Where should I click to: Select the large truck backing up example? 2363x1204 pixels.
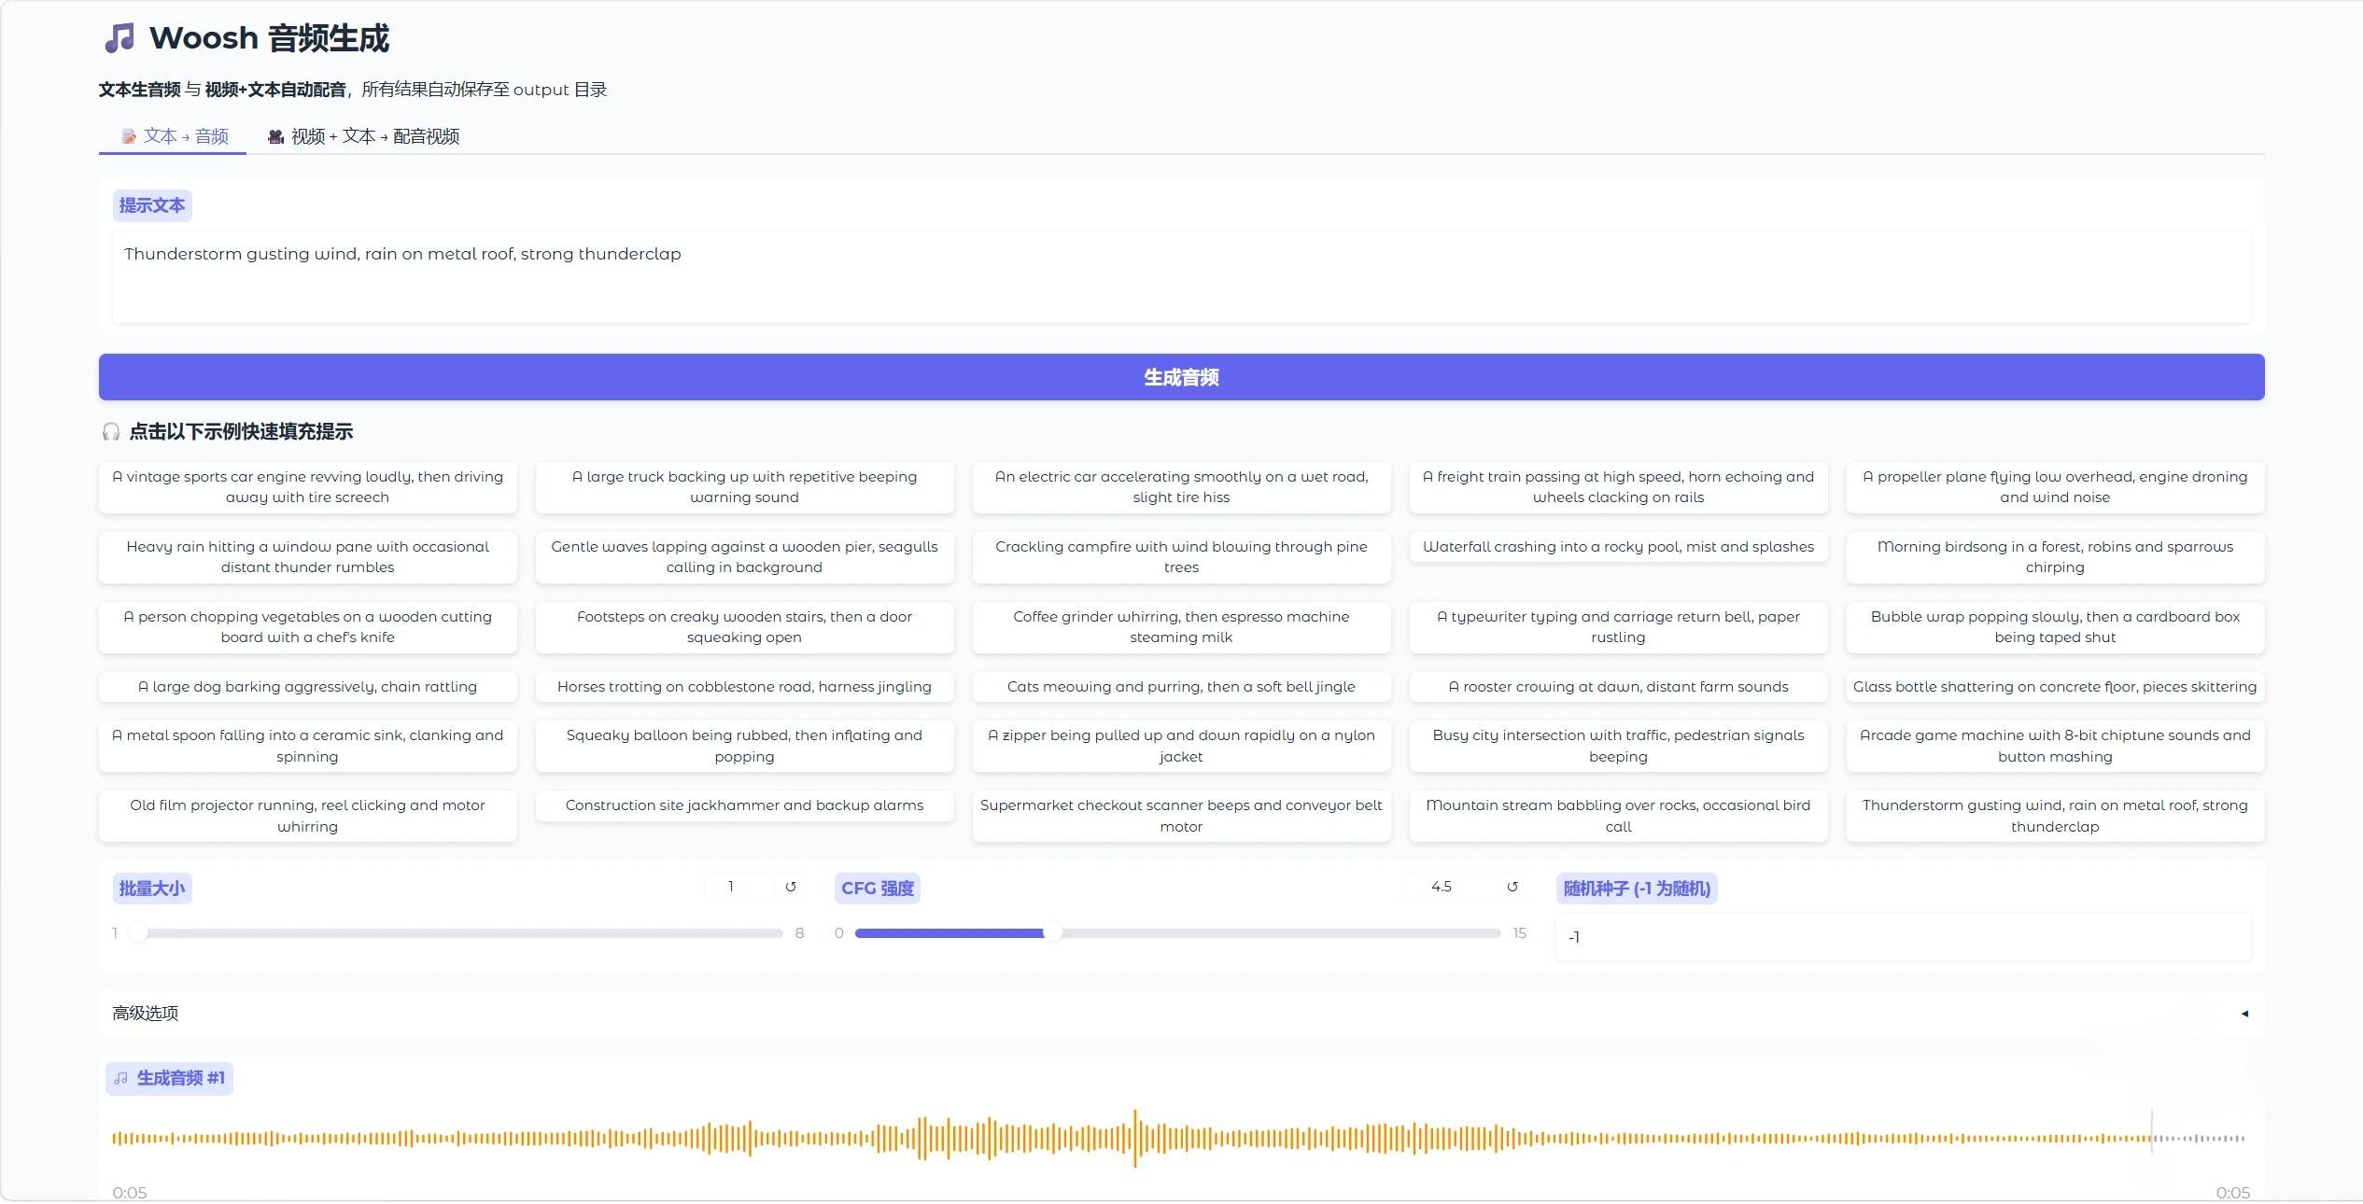(744, 487)
